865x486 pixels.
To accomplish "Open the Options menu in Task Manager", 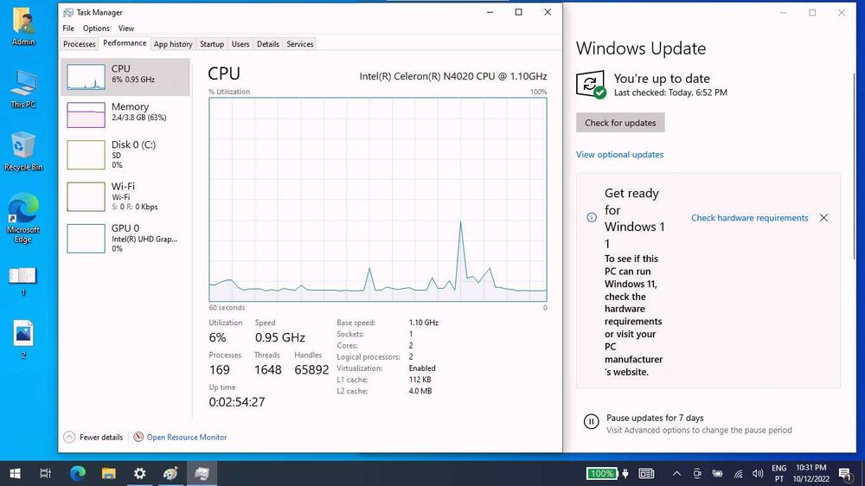I will [x=96, y=29].
